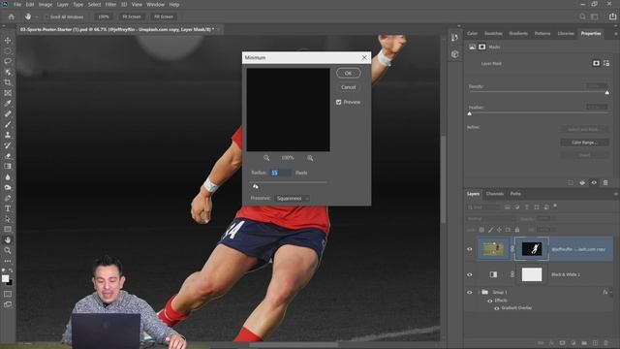Screen dimensions: 620x349
Task: Toggle Gradient Overlay effect visibility
Action: click(x=497, y=308)
